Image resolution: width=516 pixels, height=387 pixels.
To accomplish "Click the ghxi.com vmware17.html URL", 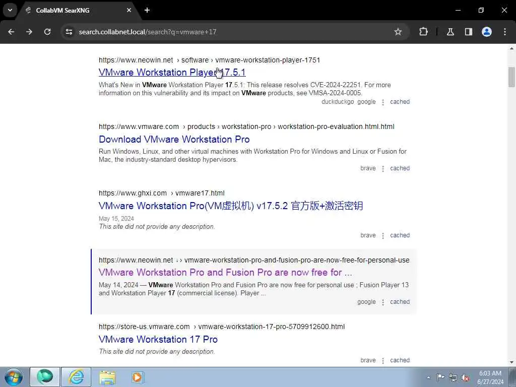I will coord(162,193).
